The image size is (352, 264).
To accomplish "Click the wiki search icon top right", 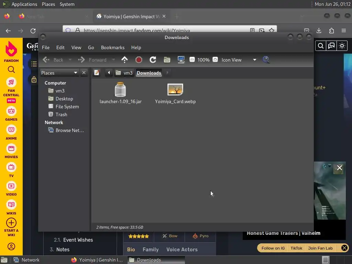I will (x=321, y=46).
